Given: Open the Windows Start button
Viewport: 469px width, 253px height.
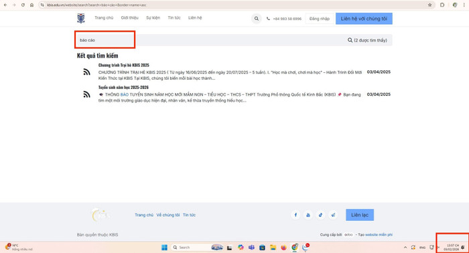Looking at the screenshot, I should pyautogui.click(x=164, y=248).
